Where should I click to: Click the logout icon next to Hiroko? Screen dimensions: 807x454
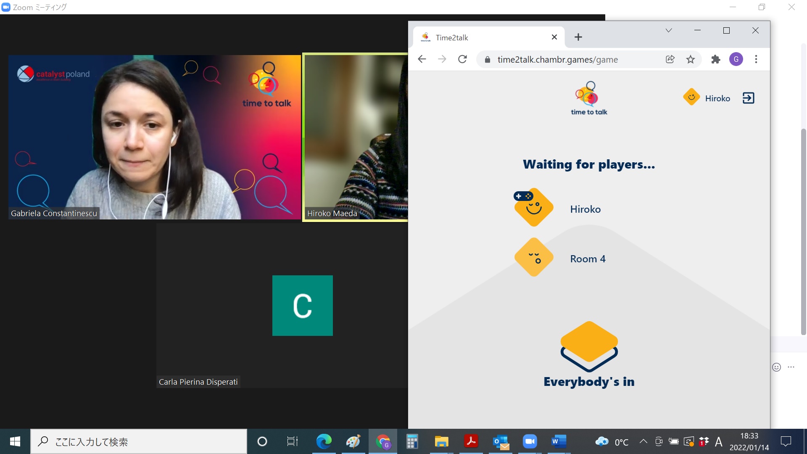pyautogui.click(x=748, y=98)
